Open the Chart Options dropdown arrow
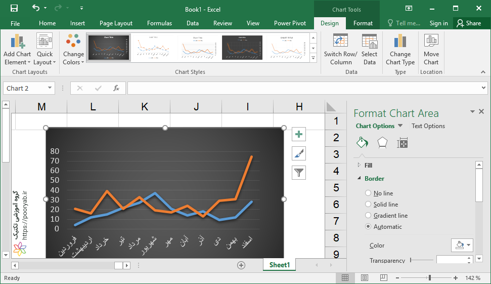The height and width of the screenshot is (284, 491). pyautogui.click(x=400, y=126)
